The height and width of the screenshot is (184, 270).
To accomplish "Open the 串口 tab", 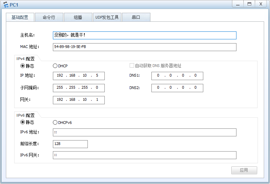I will 136,17.
